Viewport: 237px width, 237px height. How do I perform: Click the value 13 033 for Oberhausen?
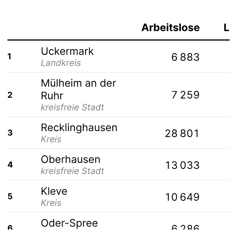click(182, 165)
